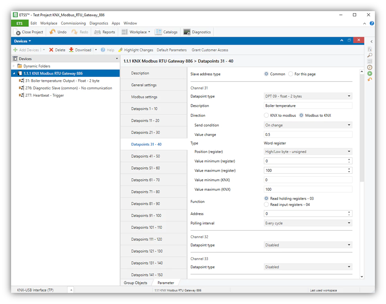Open the Polling interval dropdown
The image size is (386, 304).
pyautogui.click(x=308, y=223)
